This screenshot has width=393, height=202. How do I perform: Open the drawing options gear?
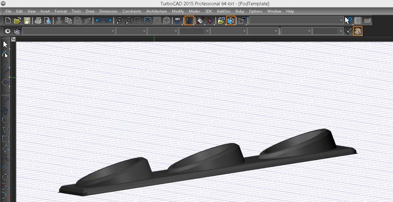click(8, 31)
